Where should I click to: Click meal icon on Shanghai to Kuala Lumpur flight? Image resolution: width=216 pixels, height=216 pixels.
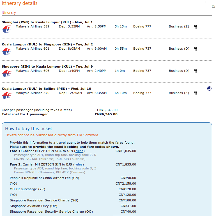[x=196, y=27]
